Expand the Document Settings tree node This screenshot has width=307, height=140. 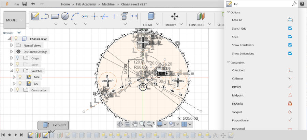coord(11,52)
